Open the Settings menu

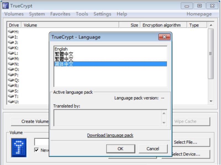pos(102,14)
